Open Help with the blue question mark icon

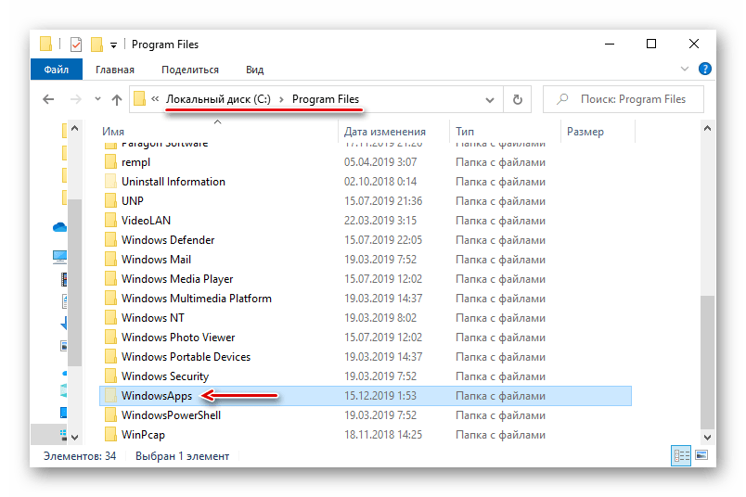tap(704, 70)
